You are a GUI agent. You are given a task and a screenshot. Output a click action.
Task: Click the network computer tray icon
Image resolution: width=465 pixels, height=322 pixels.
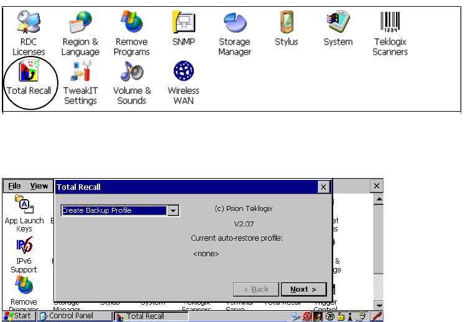pos(296,316)
